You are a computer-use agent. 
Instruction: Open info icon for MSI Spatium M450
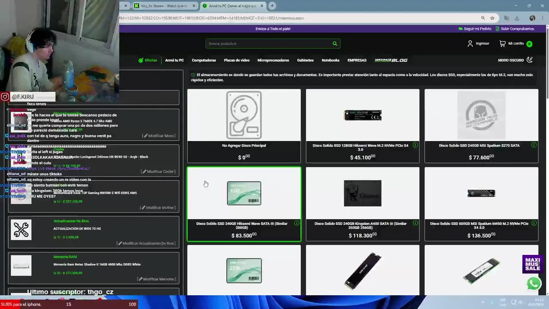(x=534, y=223)
